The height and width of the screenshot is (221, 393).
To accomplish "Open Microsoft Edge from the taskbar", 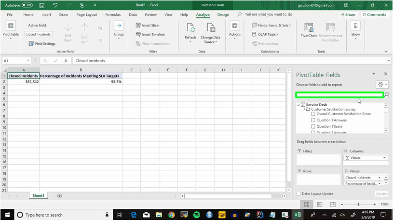I will click(x=134, y=215).
